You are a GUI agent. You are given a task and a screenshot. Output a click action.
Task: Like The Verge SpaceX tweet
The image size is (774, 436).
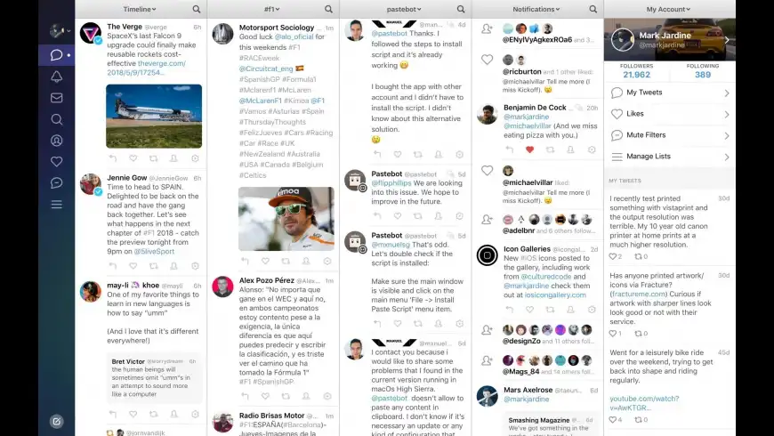[x=133, y=158]
